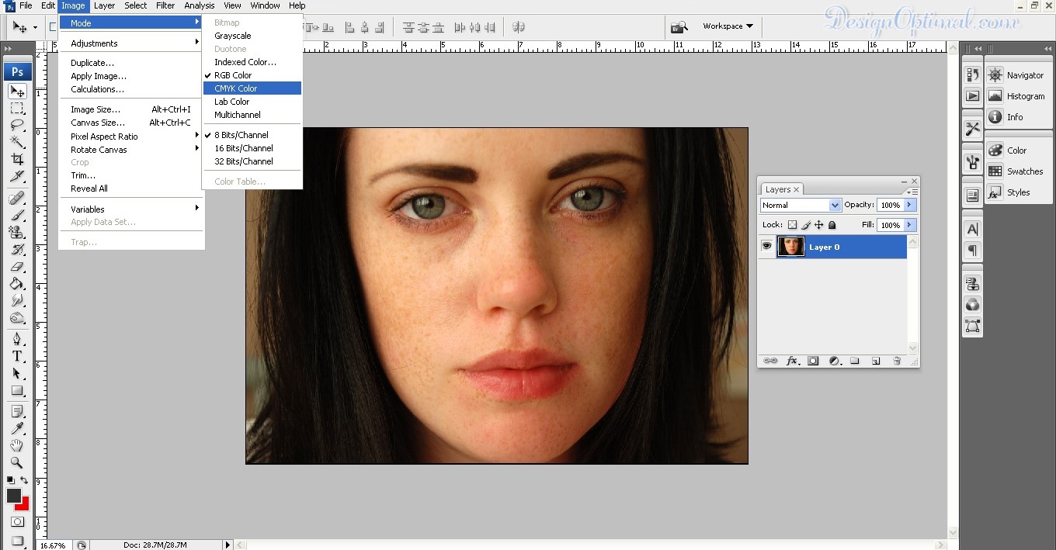Open the Filter menu

tap(165, 5)
